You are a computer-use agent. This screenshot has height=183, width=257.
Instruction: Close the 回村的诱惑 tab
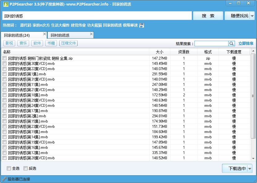[91, 34]
